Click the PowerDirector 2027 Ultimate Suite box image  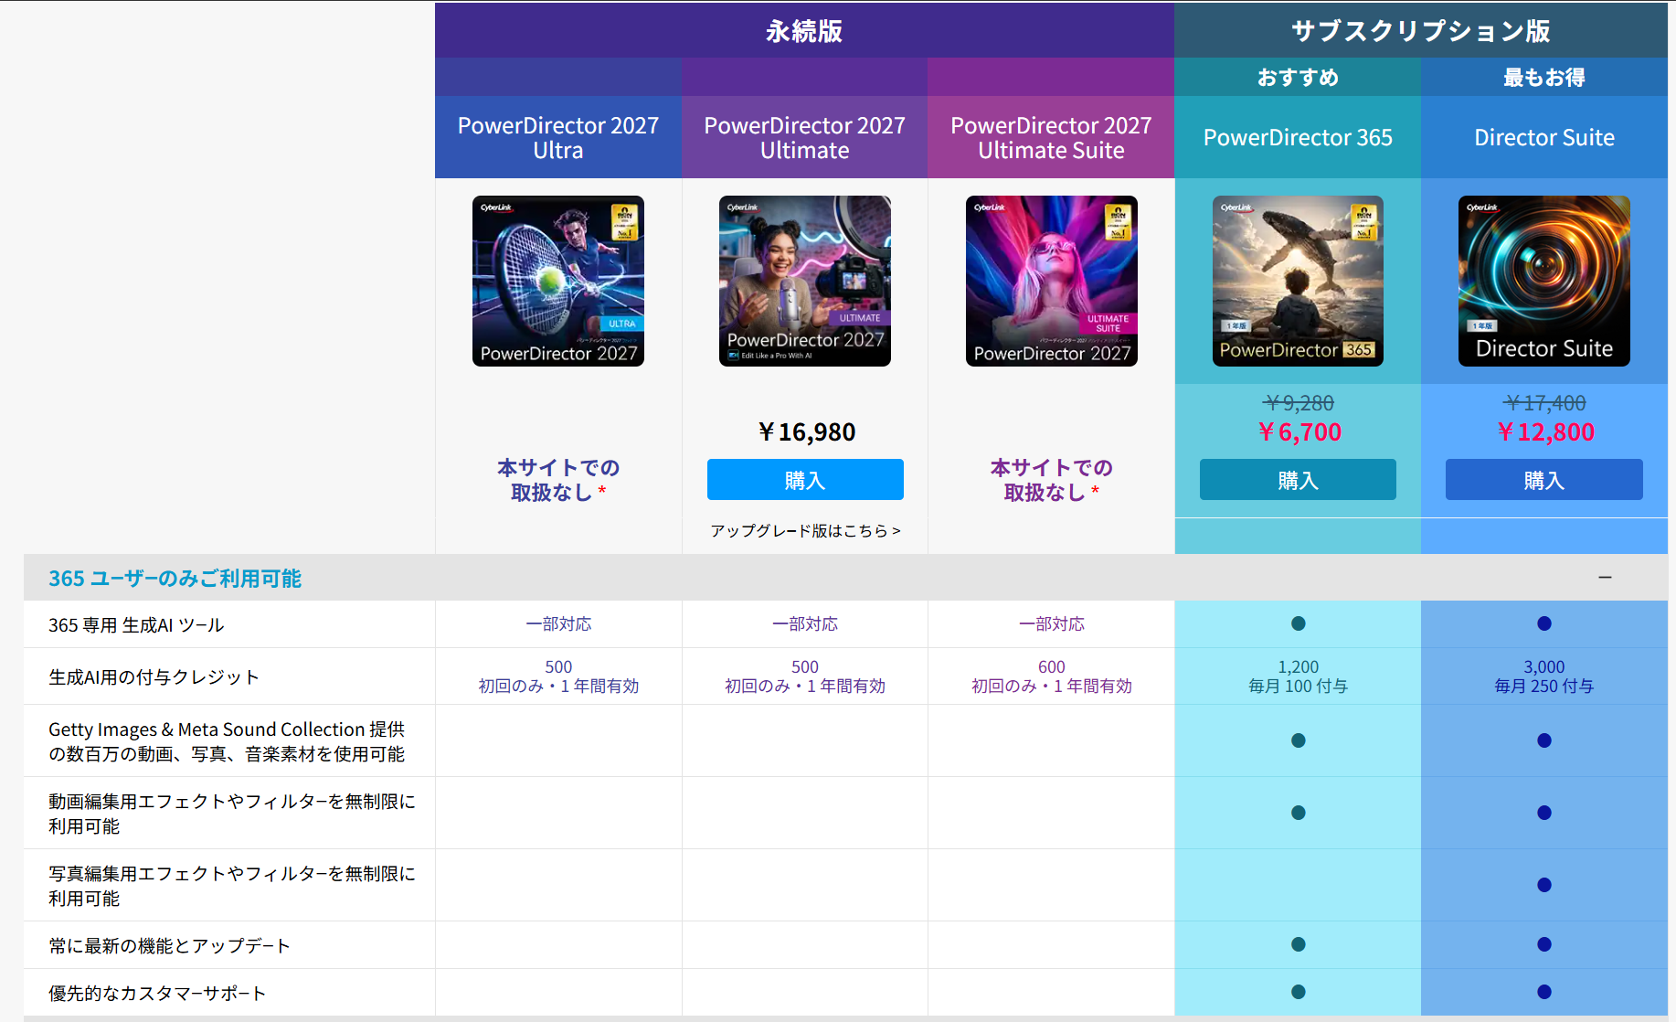pyautogui.click(x=1051, y=281)
